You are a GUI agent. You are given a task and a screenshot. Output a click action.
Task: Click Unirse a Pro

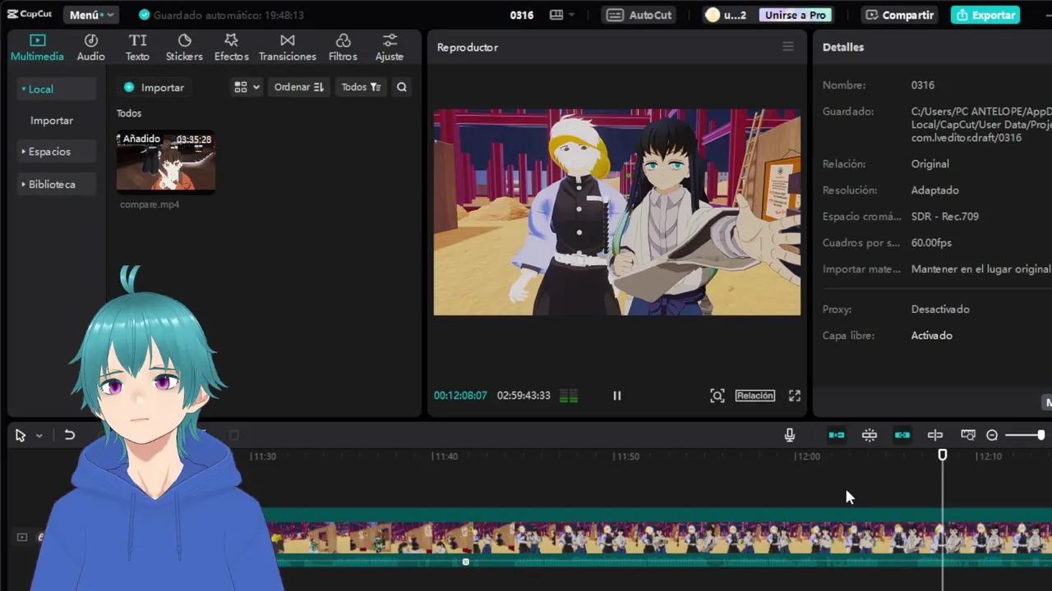(x=795, y=15)
